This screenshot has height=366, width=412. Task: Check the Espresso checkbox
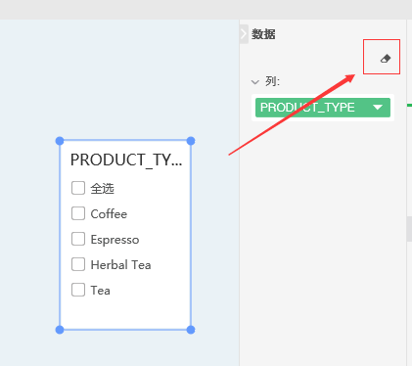tap(78, 239)
